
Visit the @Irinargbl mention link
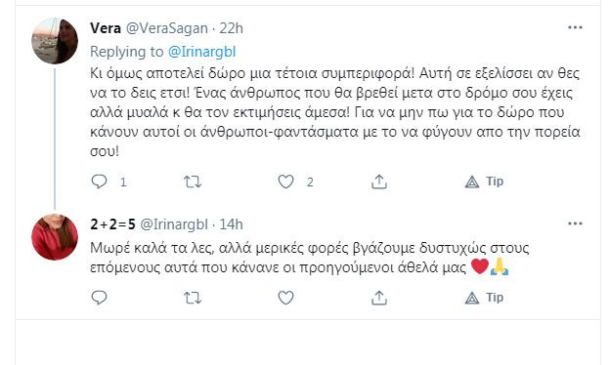[202, 52]
